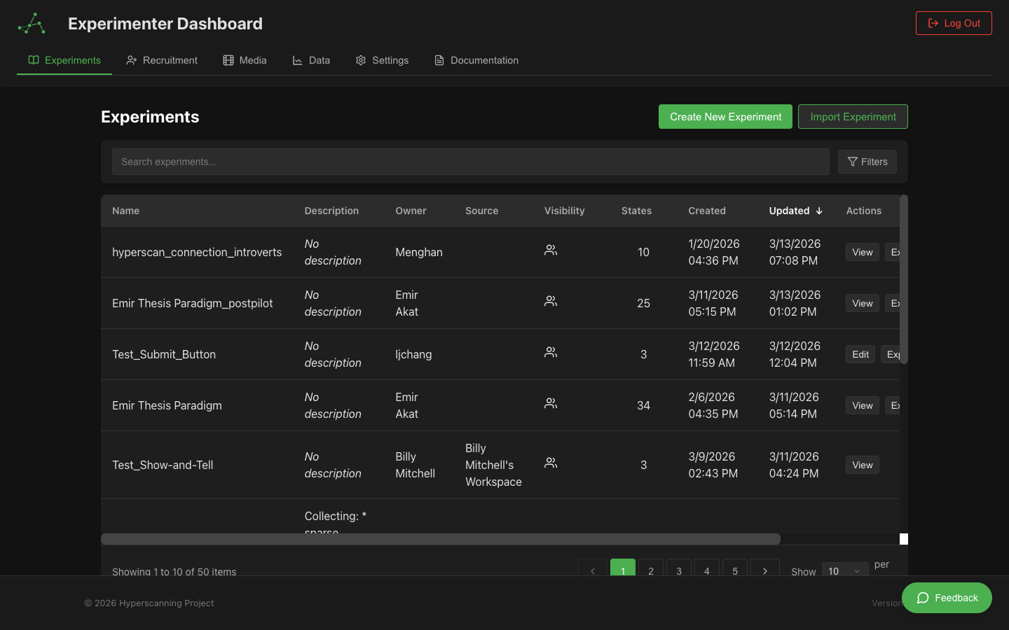The height and width of the screenshot is (630, 1009).
Task: Click Create New Experiment
Action: coord(725,116)
